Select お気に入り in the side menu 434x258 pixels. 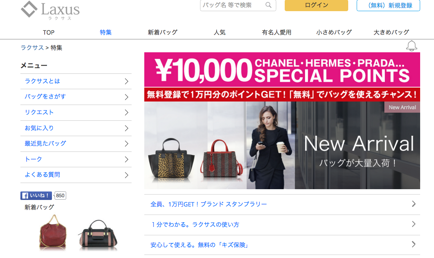[x=76, y=128]
